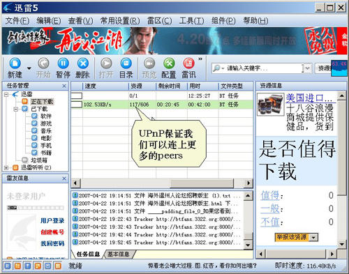Viewport: 349px width, 274px height.
Task: Delete task using 删除 icon
Action: click(83, 63)
